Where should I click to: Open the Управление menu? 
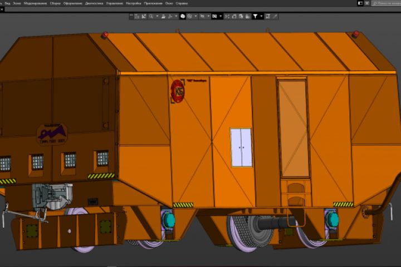114,3
